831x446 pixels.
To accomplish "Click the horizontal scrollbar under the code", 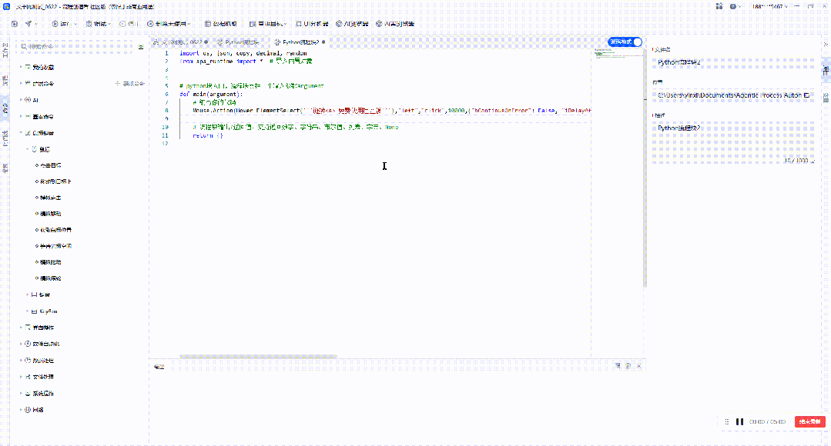I will click(258, 357).
